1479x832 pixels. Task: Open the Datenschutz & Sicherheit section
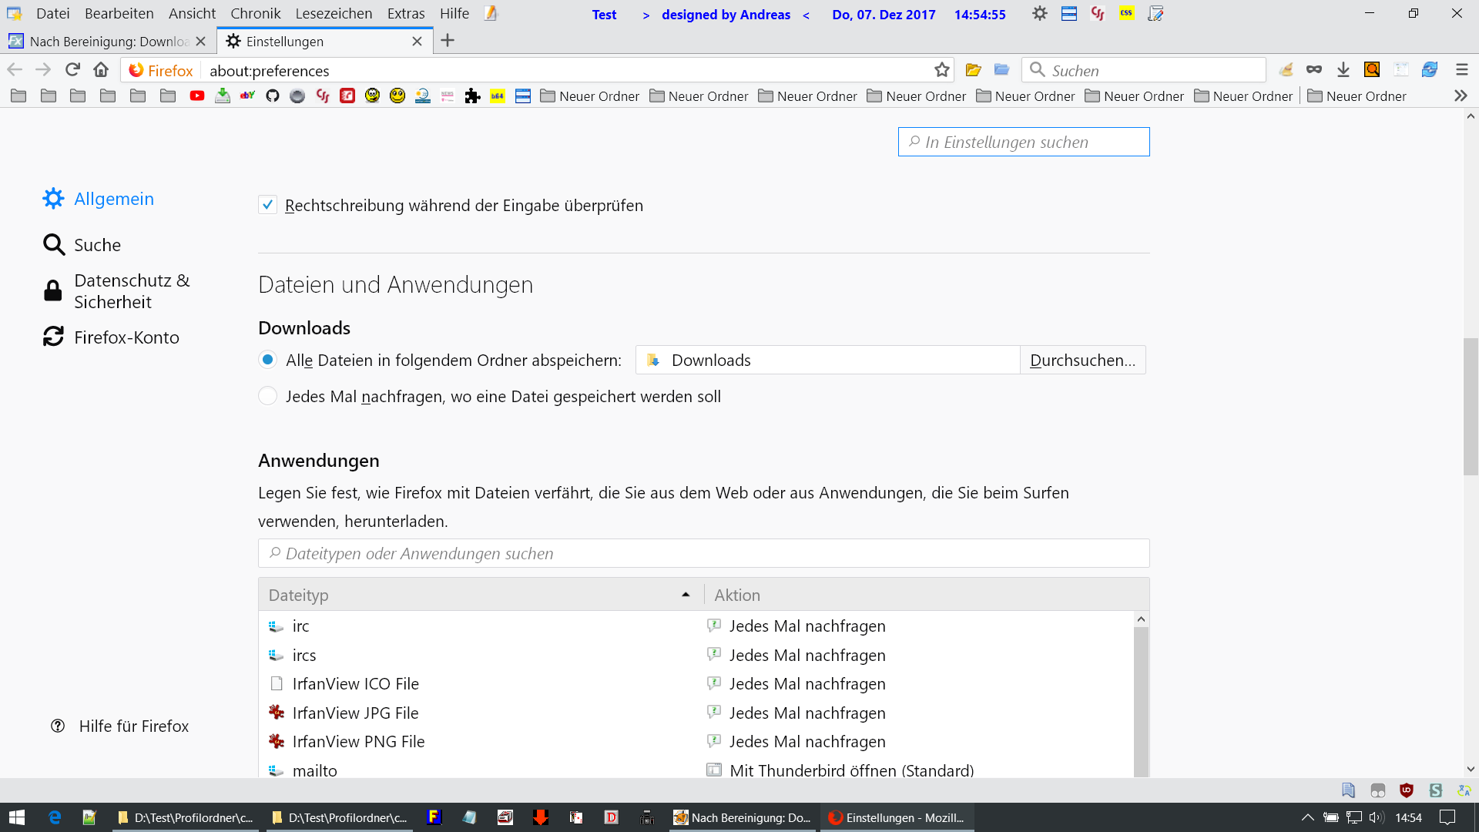click(131, 291)
